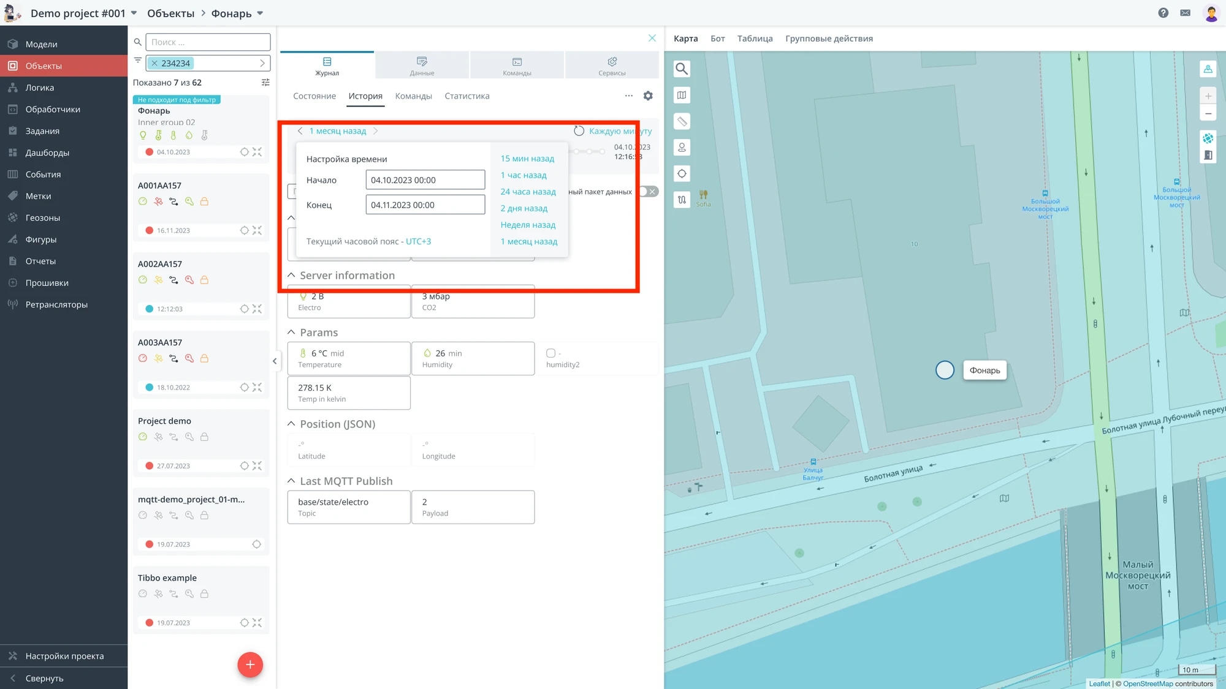1226x689 pixels.
Task: Open Настройки проекта
Action: click(x=64, y=656)
